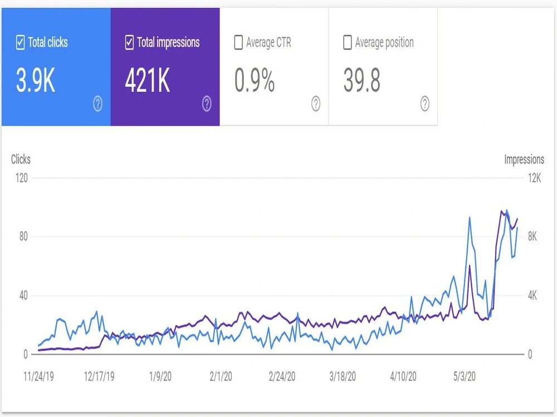The image size is (557, 417).
Task: Click the 80 clicks axis value
Action: coord(23,236)
